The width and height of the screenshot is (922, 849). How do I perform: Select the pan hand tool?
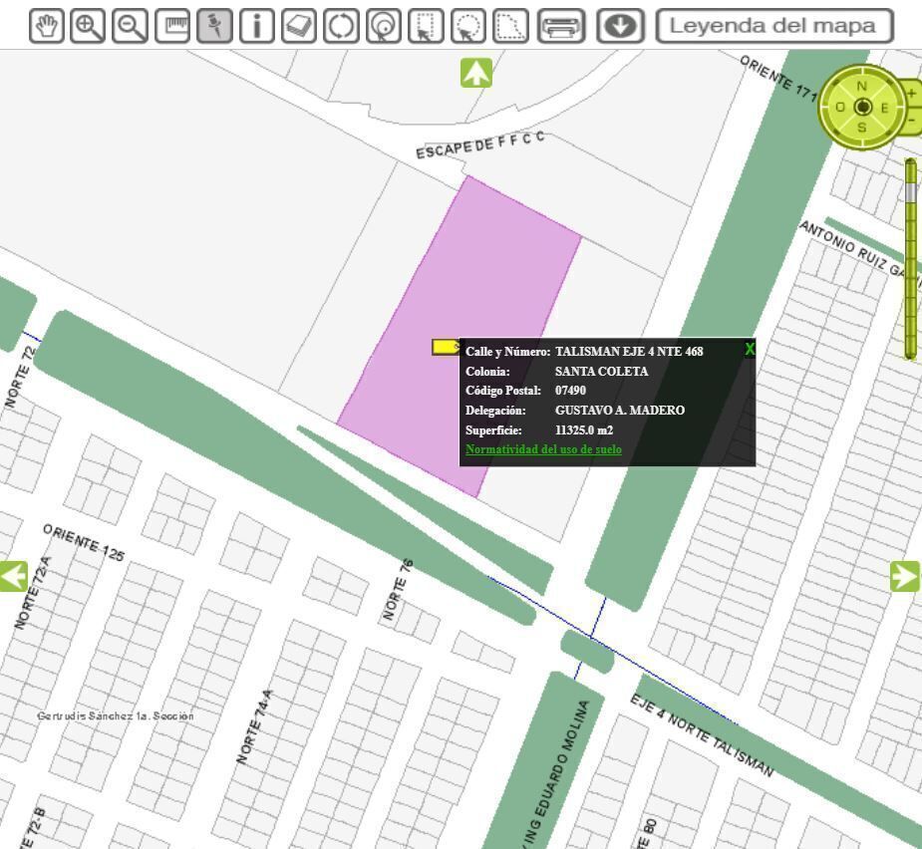[x=47, y=27]
